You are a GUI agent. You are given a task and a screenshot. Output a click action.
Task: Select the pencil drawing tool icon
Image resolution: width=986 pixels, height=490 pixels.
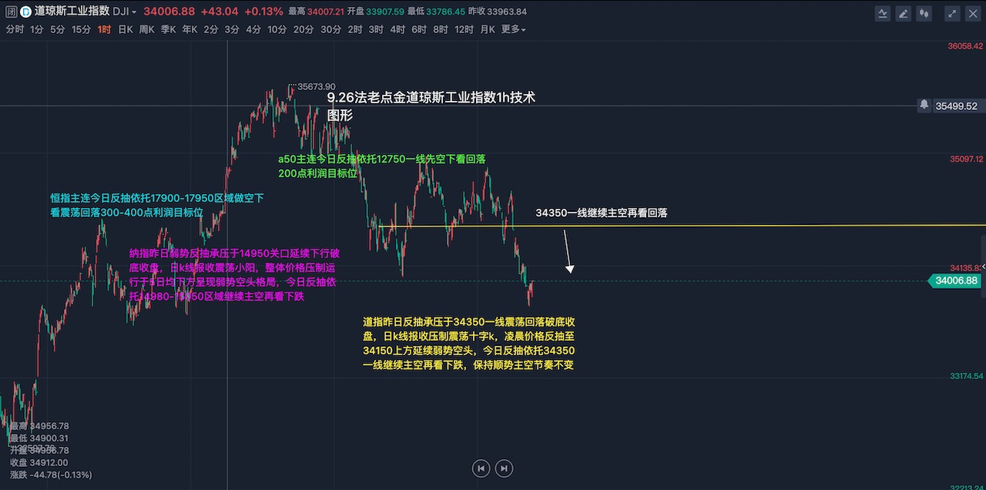pyautogui.click(x=903, y=13)
